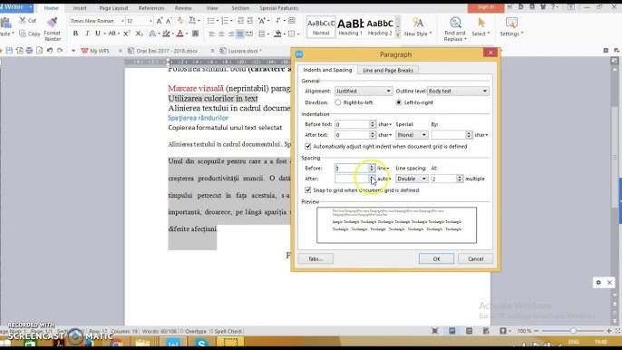
Task: Toggle Automatically adjust right indent checkbox
Action: [x=308, y=146]
